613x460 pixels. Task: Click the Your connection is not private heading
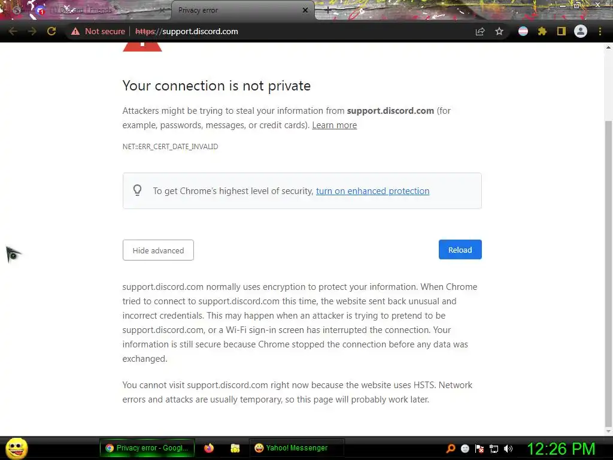pos(217,86)
